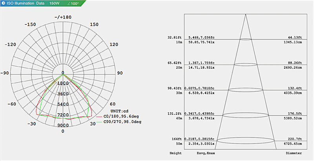
Task: Click the 220.7ft diameter value
Action: [x=295, y=139]
